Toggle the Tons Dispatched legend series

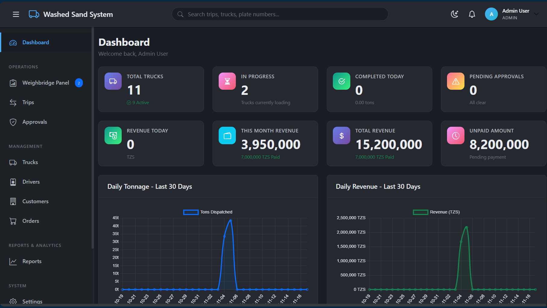point(208,212)
